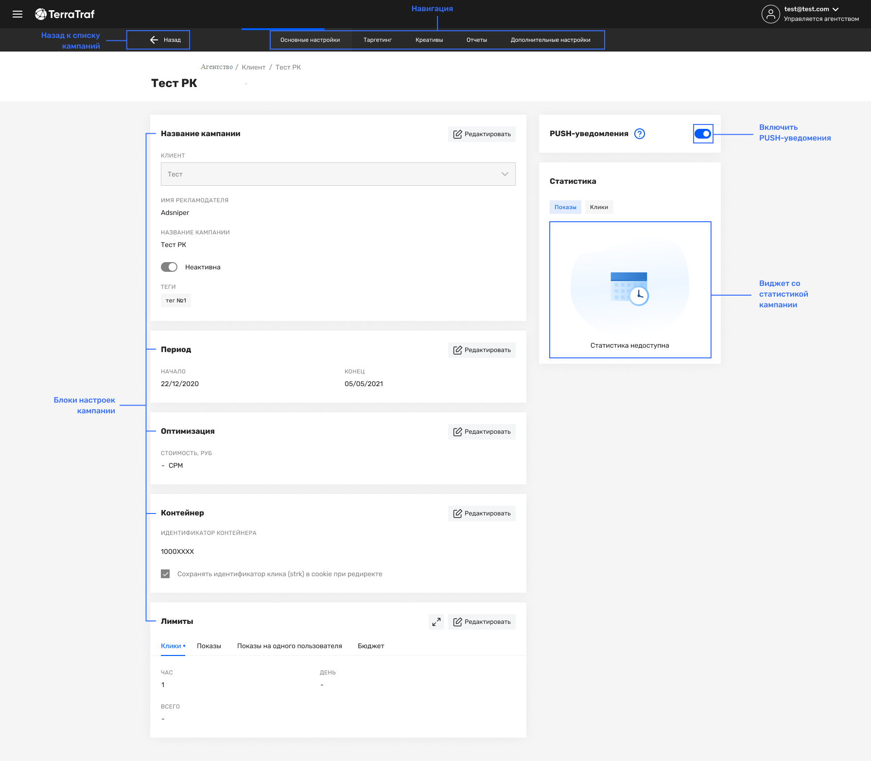
Task: Open the Основные настройки tab
Action: pos(310,40)
